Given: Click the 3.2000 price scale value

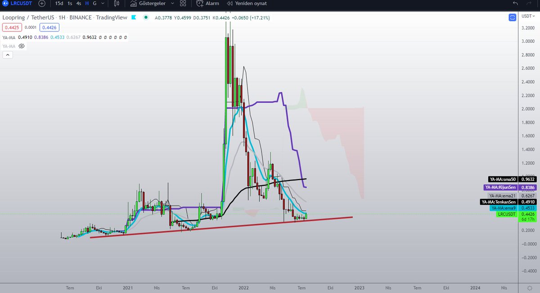Looking at the screenshot, I should tap(527, 28).
